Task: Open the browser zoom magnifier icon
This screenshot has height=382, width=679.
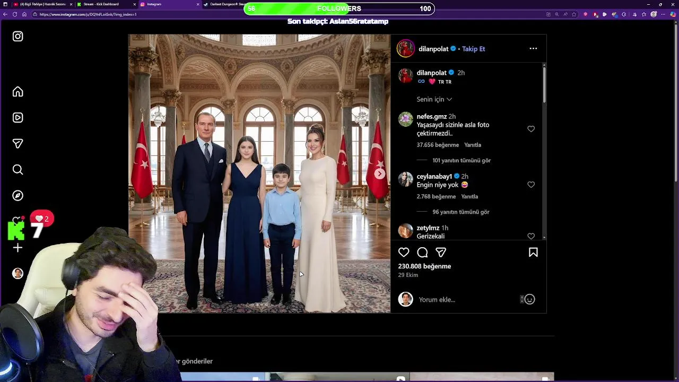Action: click(556, 14)
